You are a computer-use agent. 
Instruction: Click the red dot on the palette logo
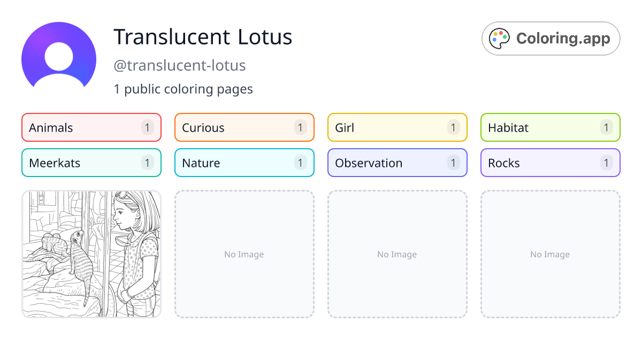pyautogui.click(x=501, y=33)
